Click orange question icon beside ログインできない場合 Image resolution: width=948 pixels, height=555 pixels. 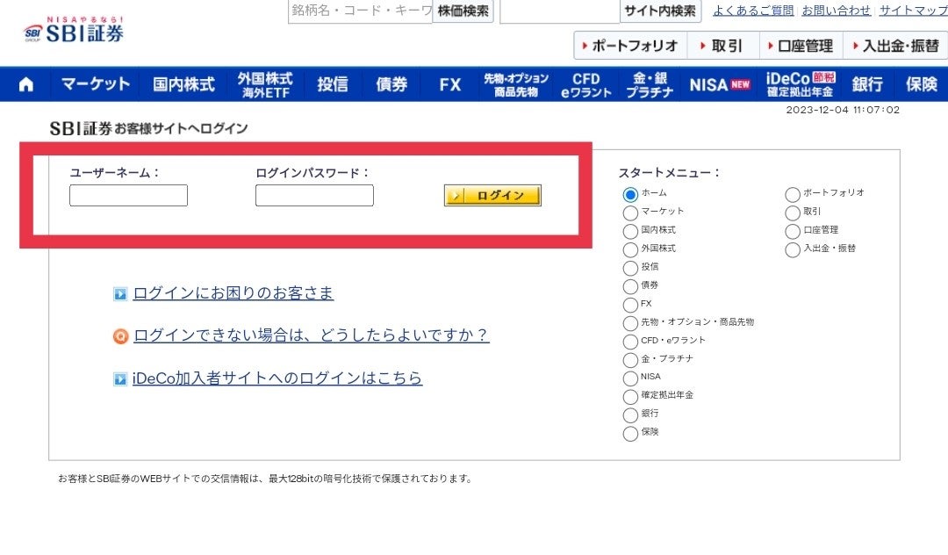120,336
